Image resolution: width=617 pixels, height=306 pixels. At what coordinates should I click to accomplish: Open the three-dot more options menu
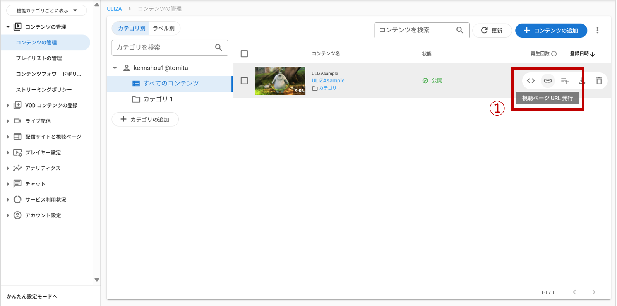tap(597, 31)
